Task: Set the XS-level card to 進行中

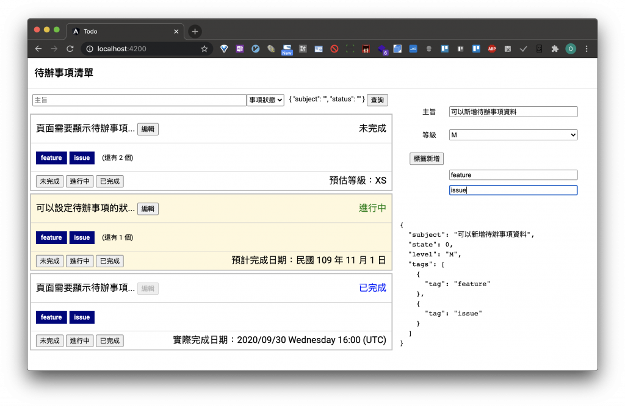Action: click(x=80, y=181)
